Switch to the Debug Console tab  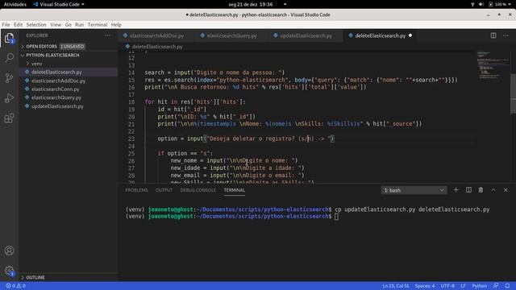[198, 190]
